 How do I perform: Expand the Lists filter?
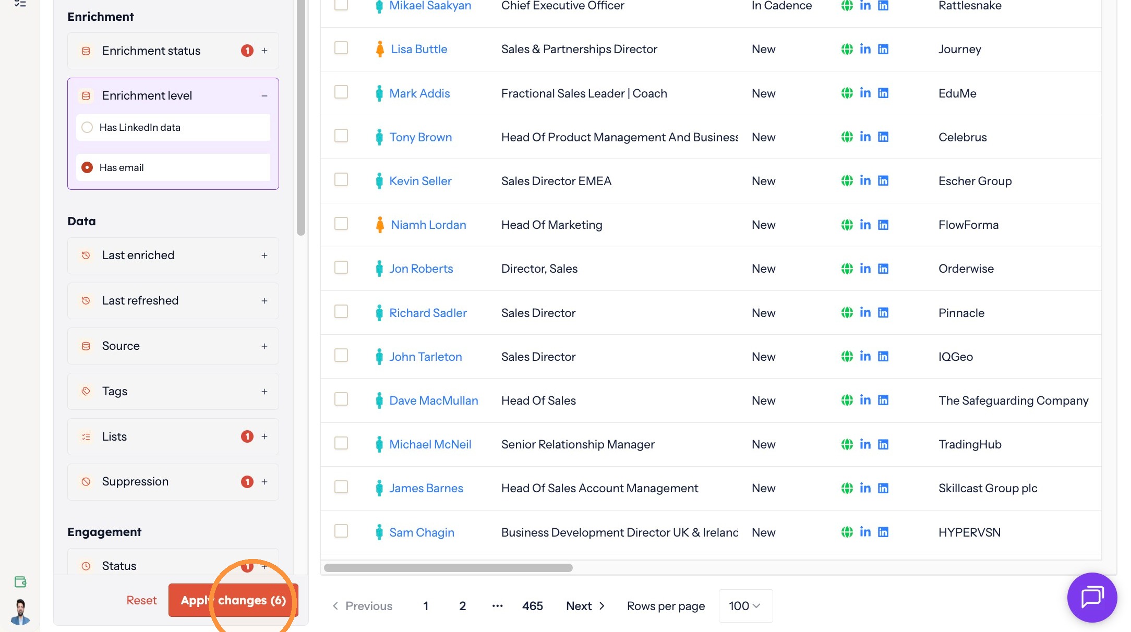click(x=264, y=436)
